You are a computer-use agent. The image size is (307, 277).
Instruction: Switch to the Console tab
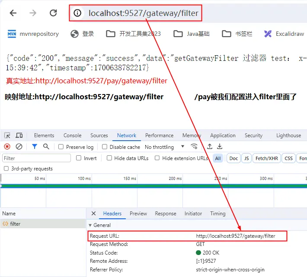tap(72, 135)
